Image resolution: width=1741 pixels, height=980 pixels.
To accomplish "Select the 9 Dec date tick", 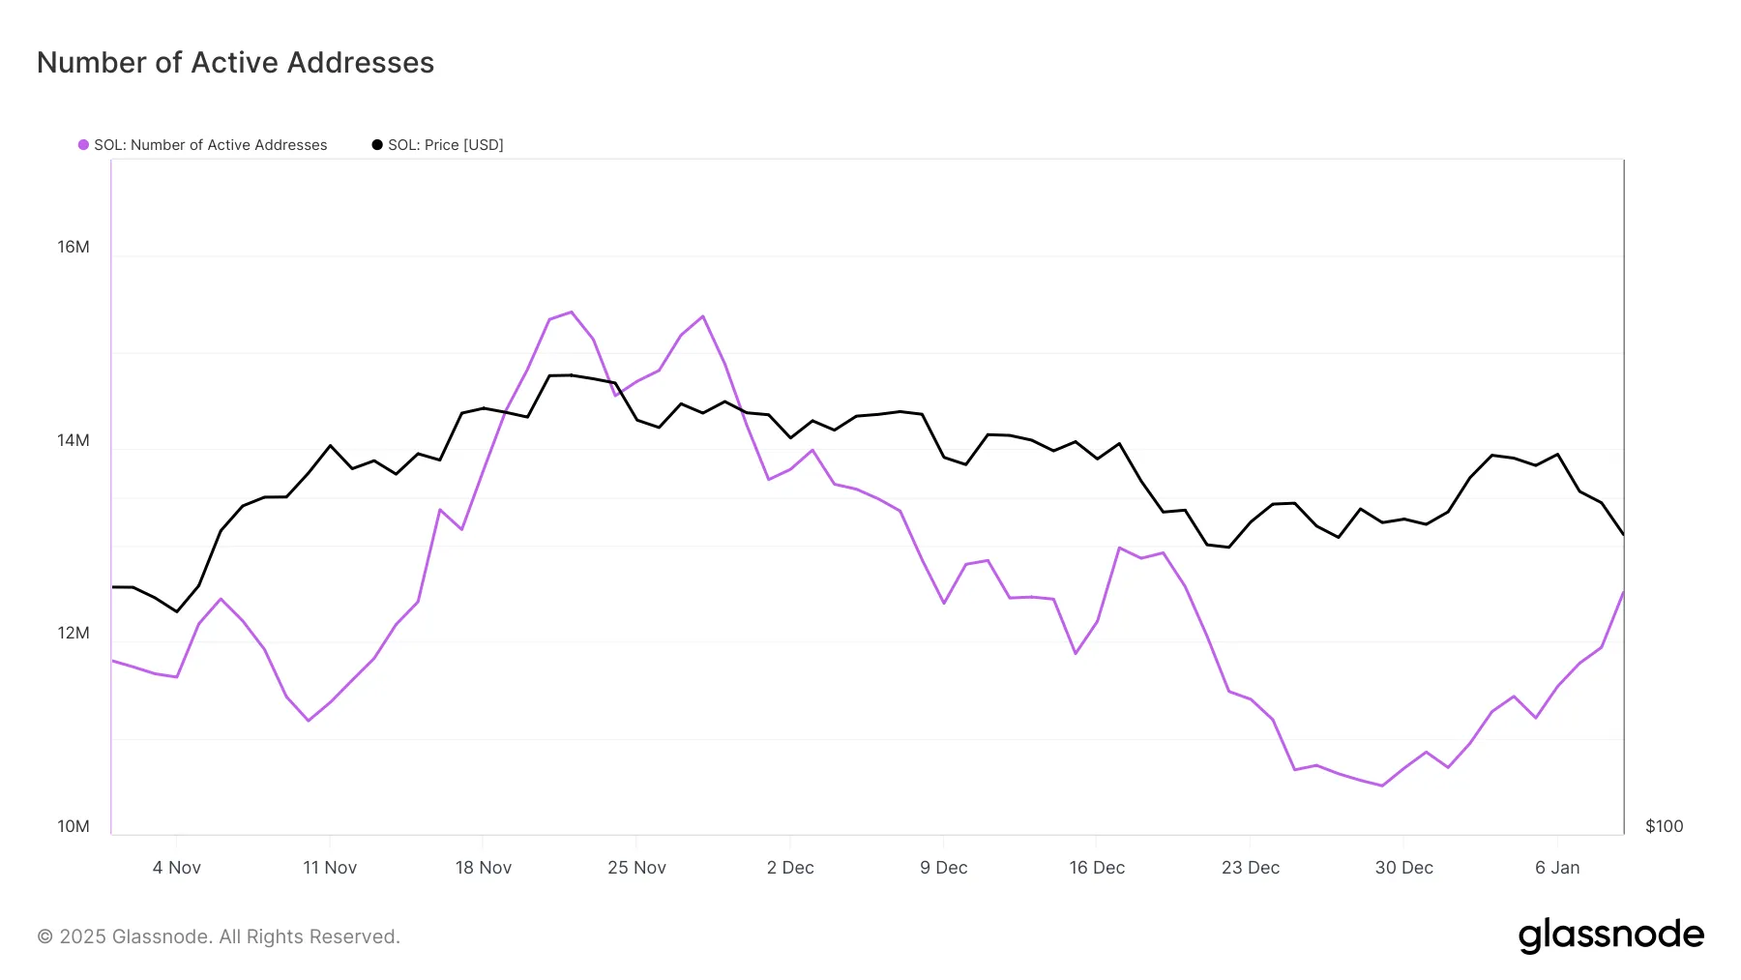I will [944, 868].
